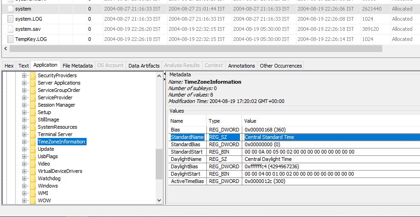Click the TimeZoneInformation folder icon
The image size is (420, 217).
point(33,142)
